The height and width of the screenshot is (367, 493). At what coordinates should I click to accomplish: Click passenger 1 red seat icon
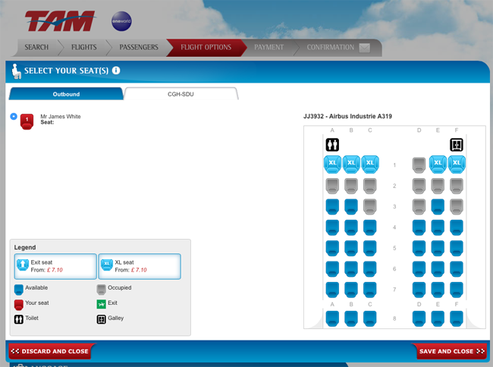click(27, 121)
